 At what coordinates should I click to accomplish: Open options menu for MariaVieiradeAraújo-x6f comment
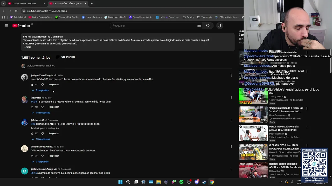231,169
